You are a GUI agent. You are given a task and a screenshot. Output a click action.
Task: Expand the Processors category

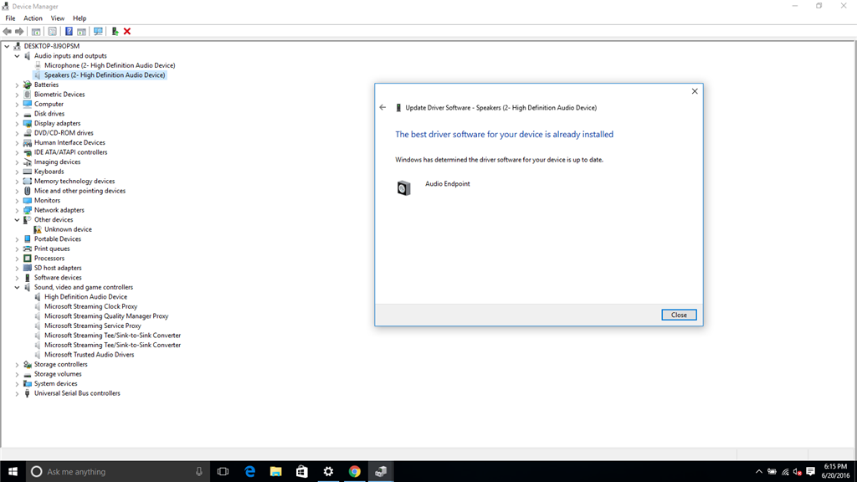pyautogui.click(x=17, y=259)
